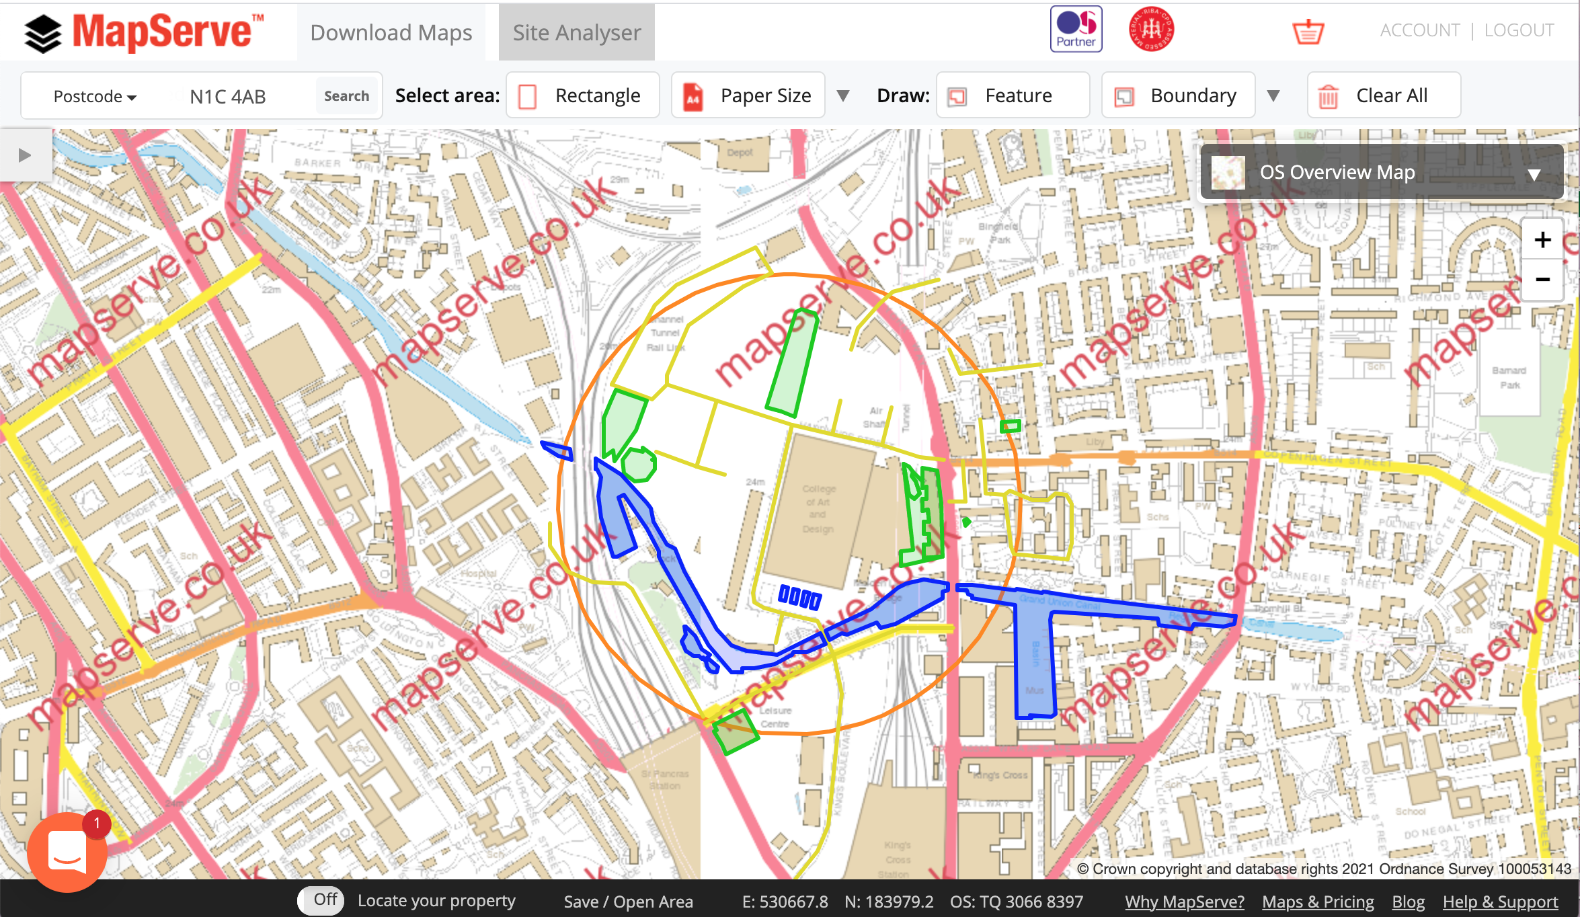
Task: Choose the Paper Size area option
Action: pyautogui.click(x=748, y=95)
